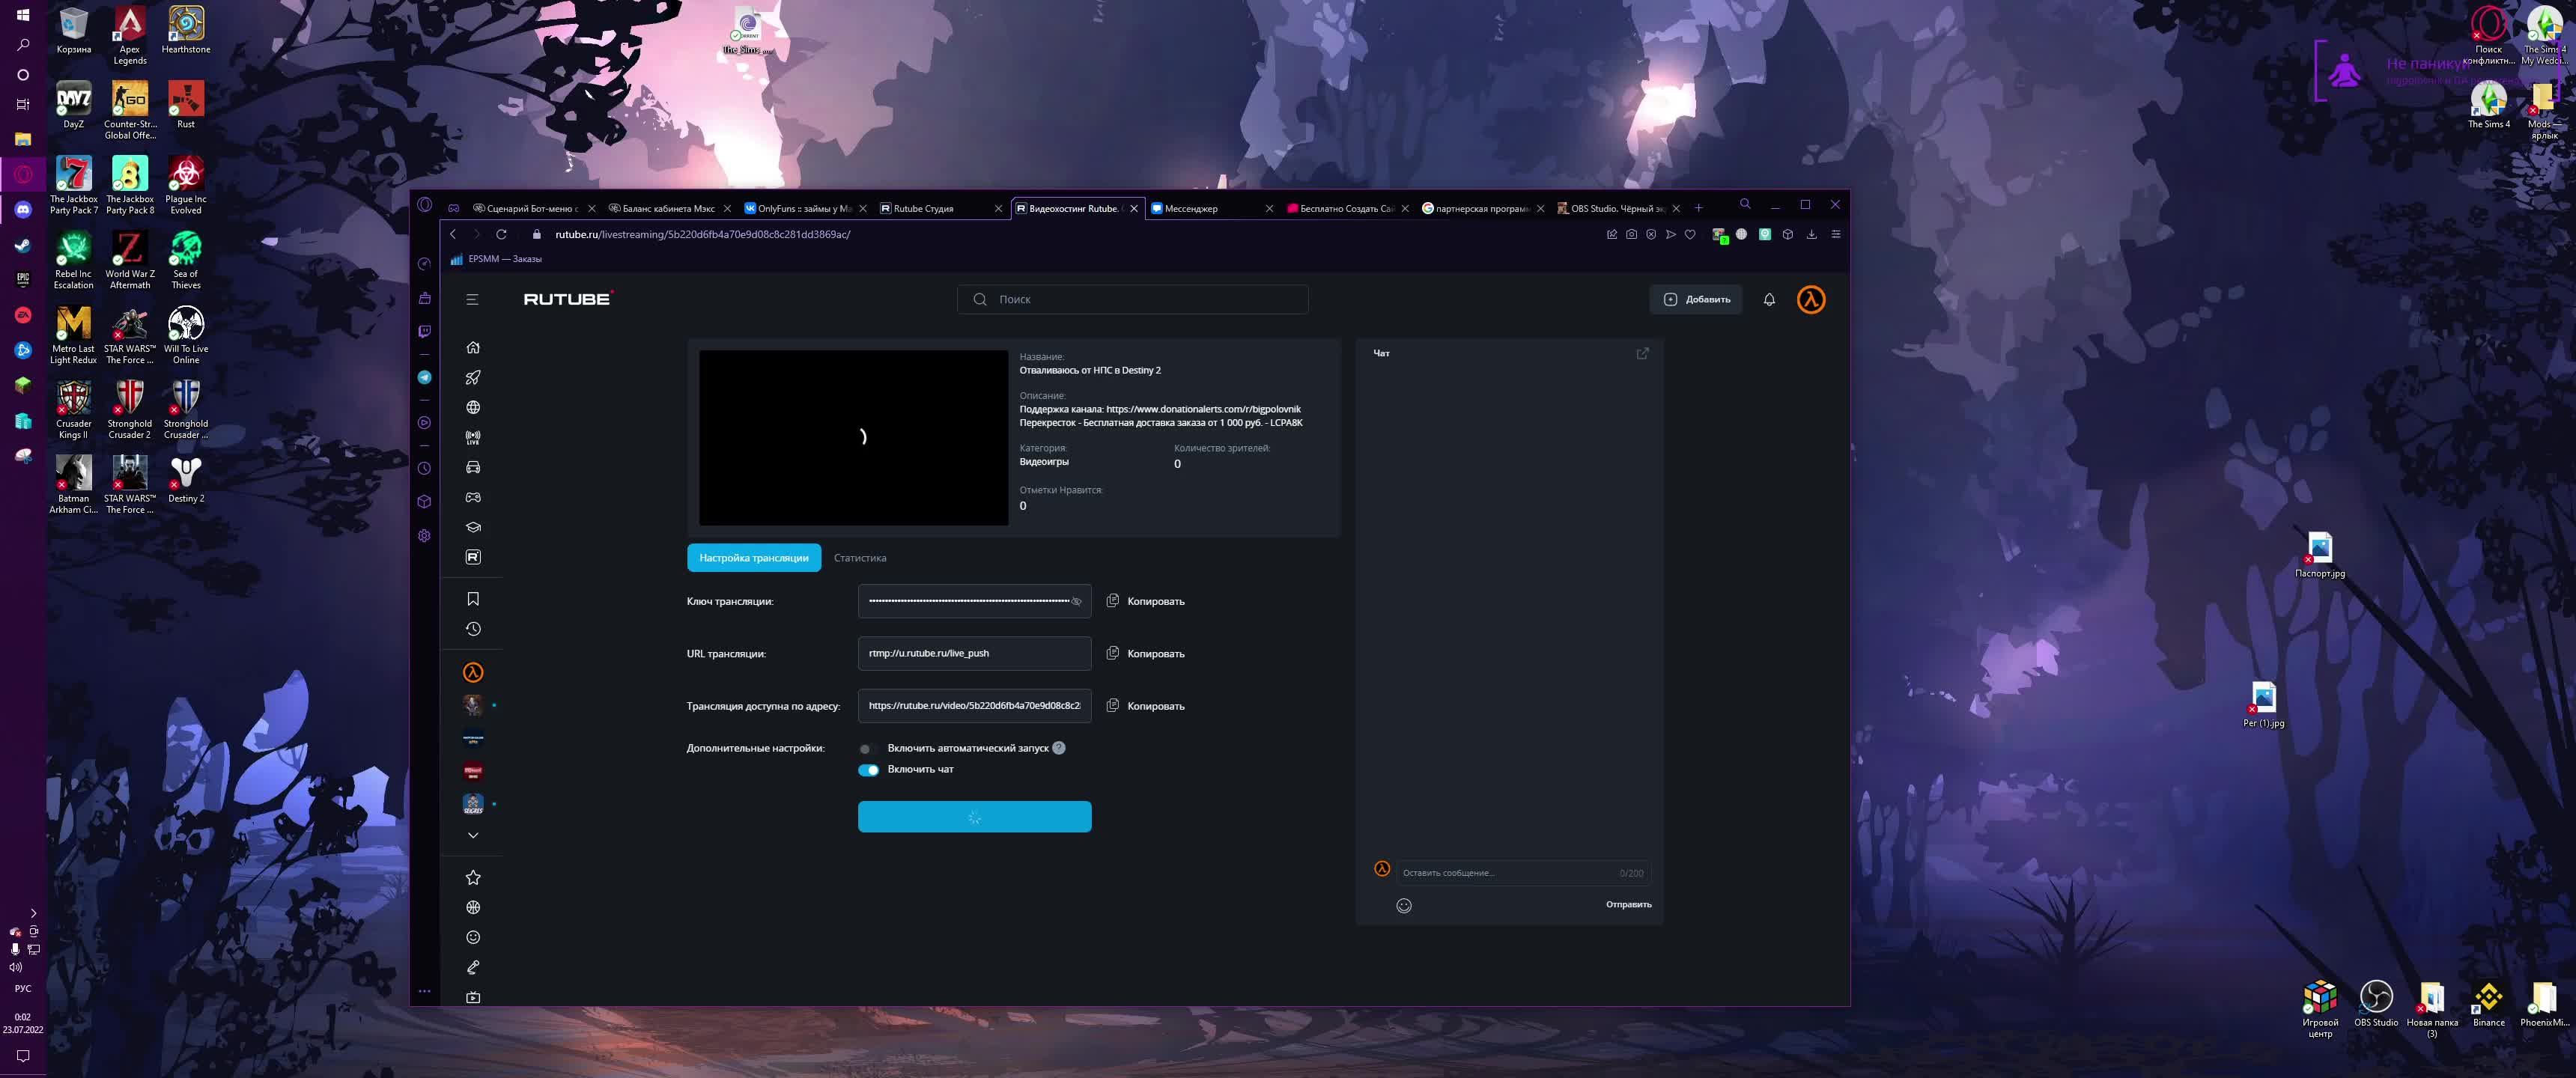Open the 'Добавить' dropdown button
Viewport: 2576px width, 1078px height.
(1696, 299)
